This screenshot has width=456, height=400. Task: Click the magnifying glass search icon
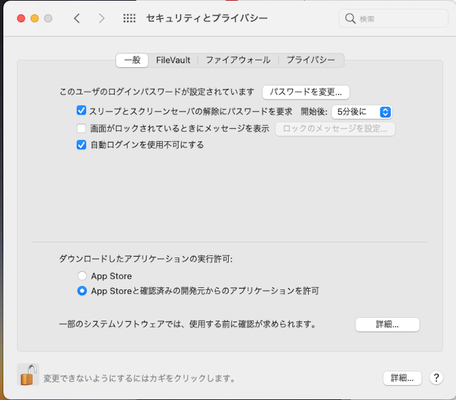point(350,19)
